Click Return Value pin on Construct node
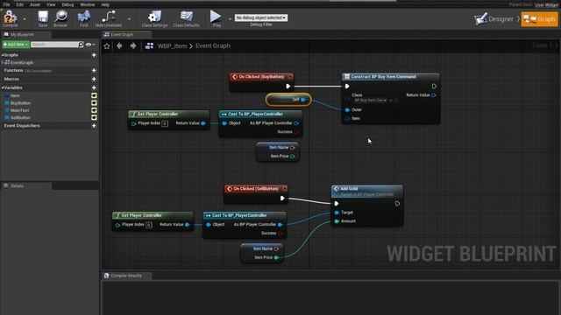The height and width of the screenshot is (315, 561). click(x=434, y=95)
